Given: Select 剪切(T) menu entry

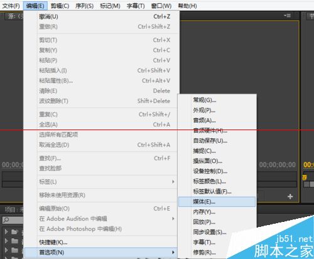Looking at the screenshot, I should click(102, 40).
